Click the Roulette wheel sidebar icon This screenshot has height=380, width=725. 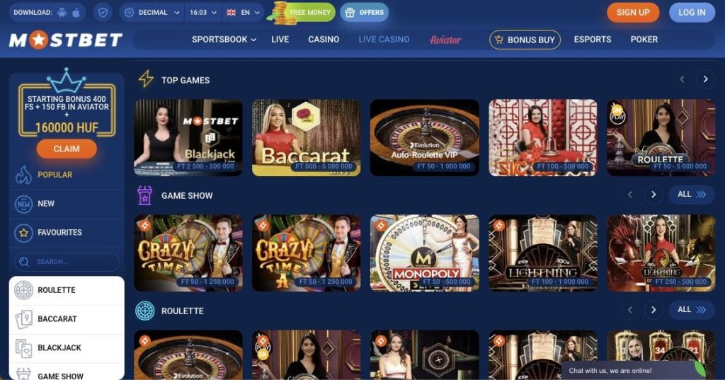click(23, 290)
